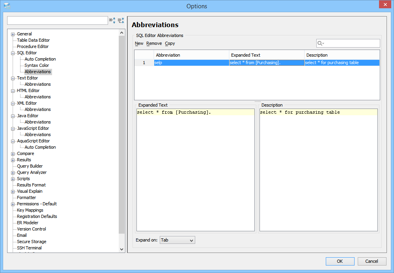Click New to add an abbreviation
The height and width of the screenshot is (273, 394).
(139, 43)
